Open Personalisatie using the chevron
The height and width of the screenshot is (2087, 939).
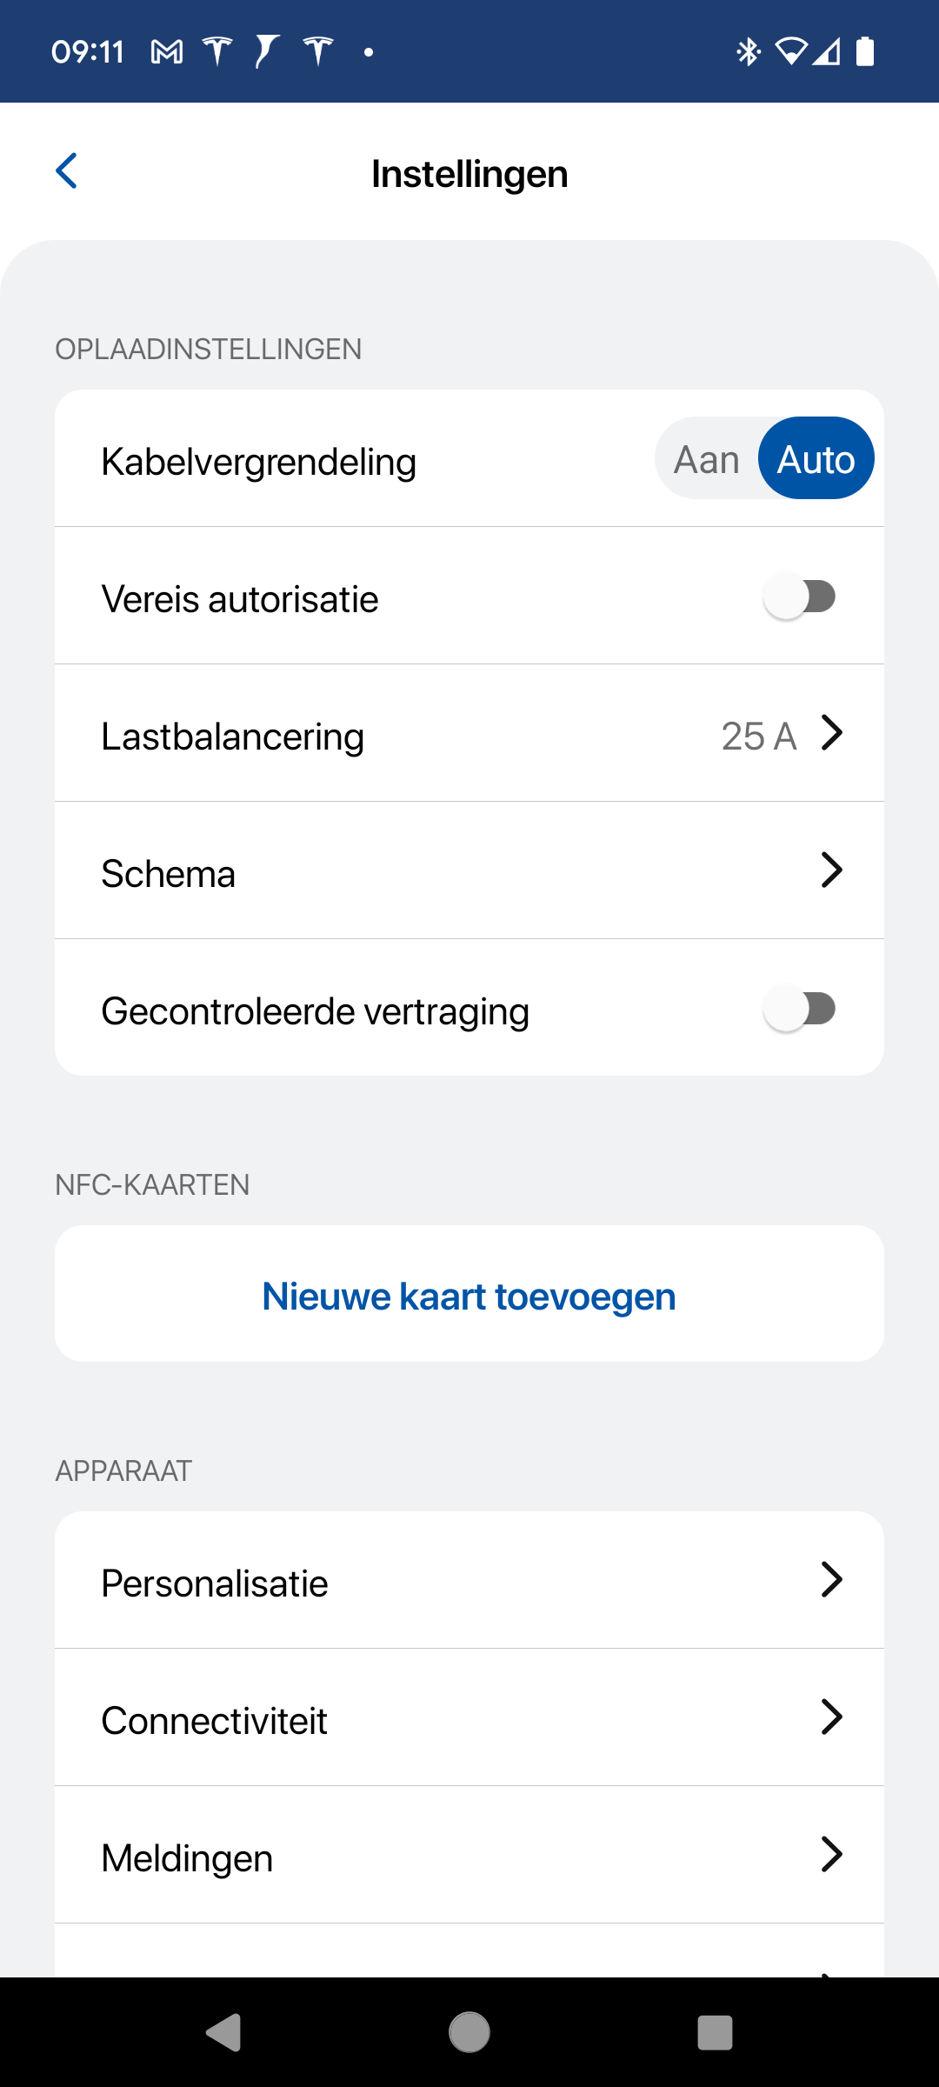pyautogui.click(x=832, y=1580)
